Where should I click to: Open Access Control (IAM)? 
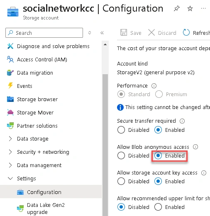point(42,60)
